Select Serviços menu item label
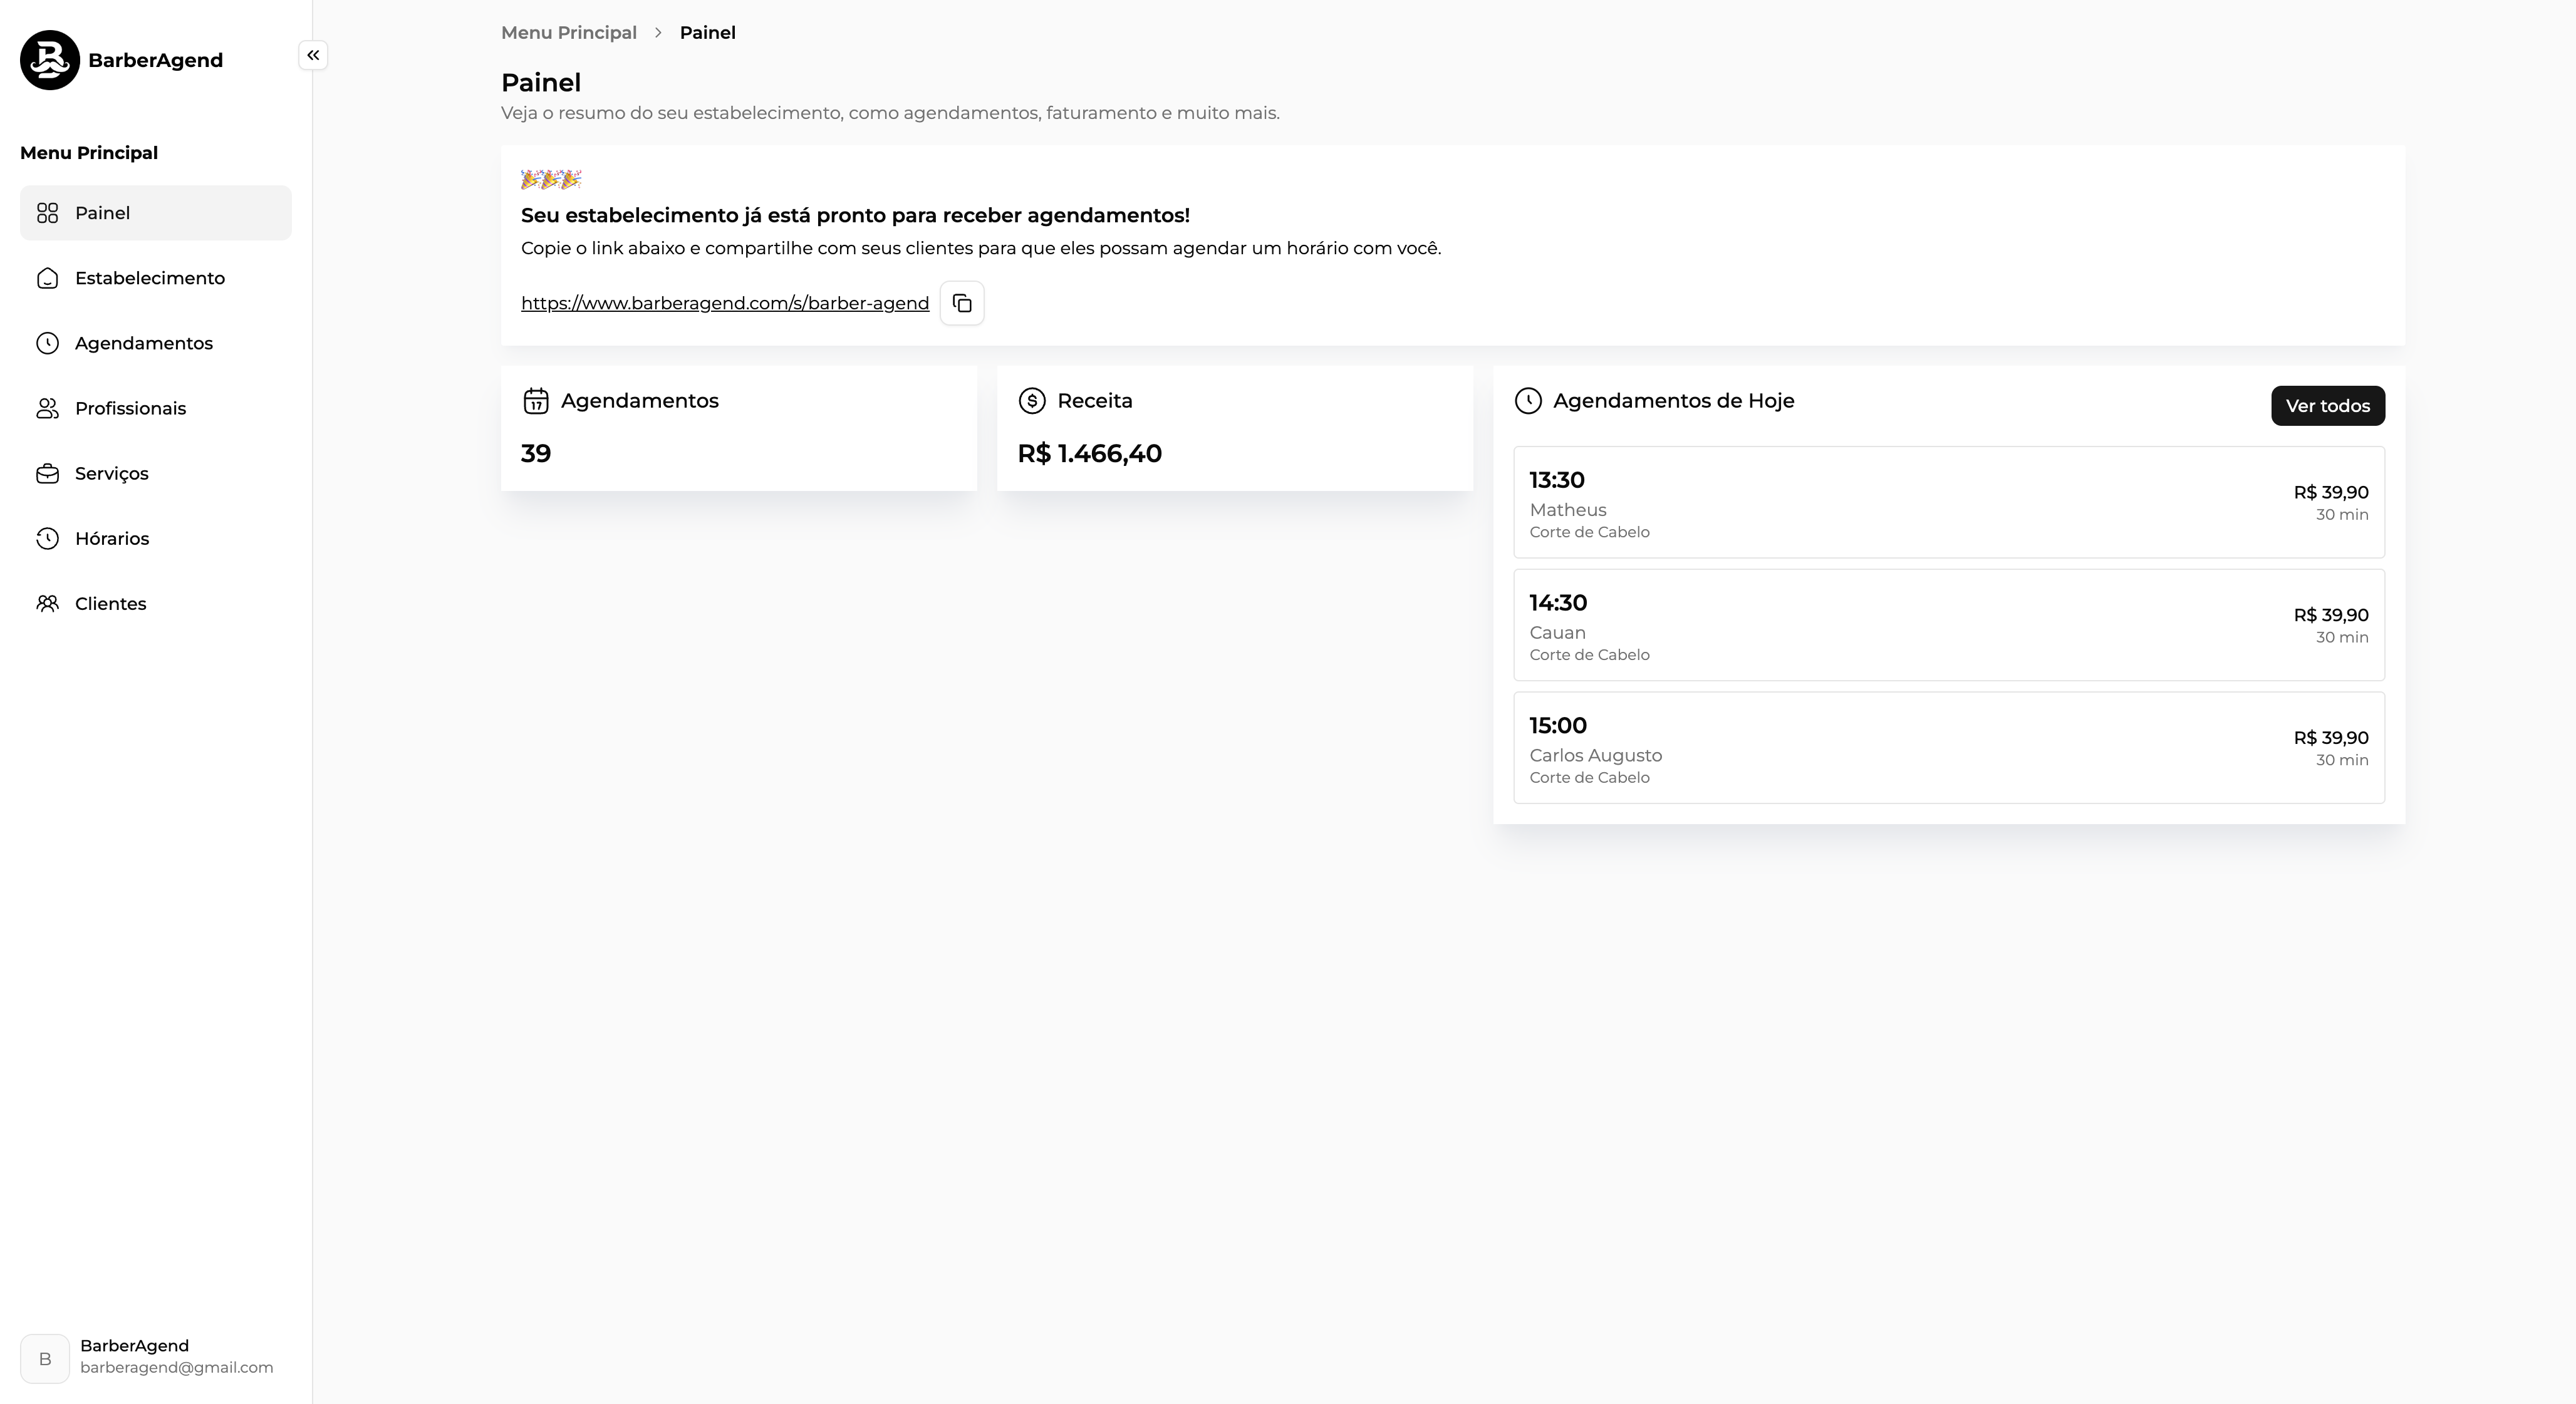 coord(111,473)
